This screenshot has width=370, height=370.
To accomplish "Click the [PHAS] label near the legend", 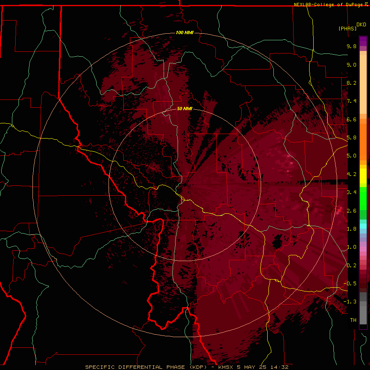I will pyautogui.click(x=347, y=28).
